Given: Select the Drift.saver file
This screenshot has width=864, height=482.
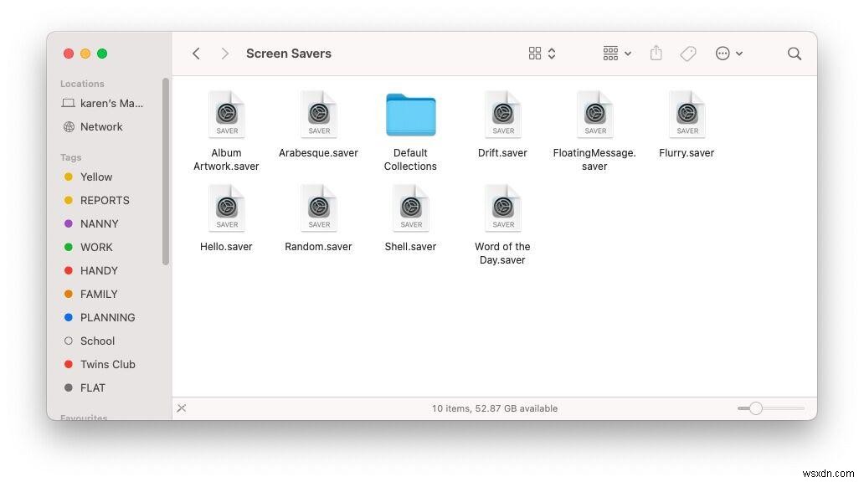Looking at the screenshot, I should [502, 115].
